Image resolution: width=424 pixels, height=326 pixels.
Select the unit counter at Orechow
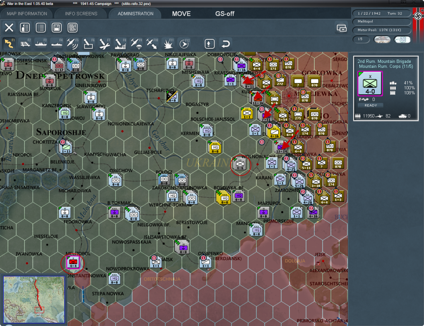pyautogui.click(x=116, y=180)
